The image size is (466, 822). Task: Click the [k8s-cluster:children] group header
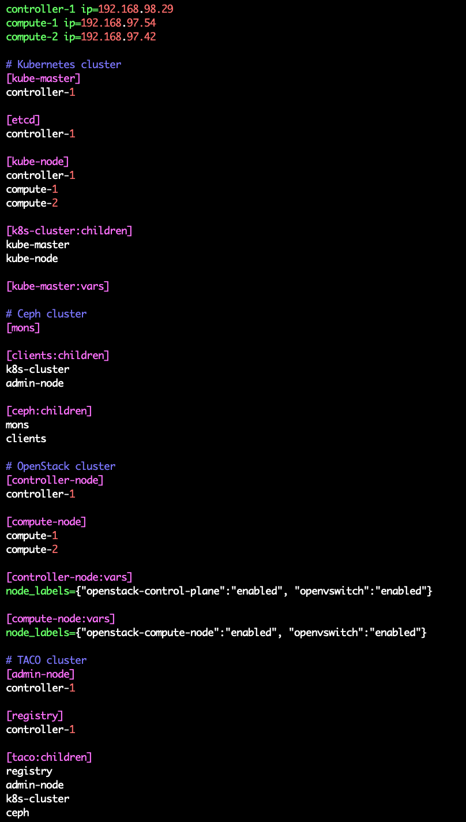click(69, 231)
